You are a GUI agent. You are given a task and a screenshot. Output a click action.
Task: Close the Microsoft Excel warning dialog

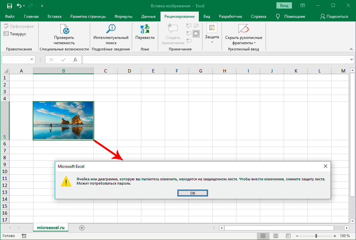pos(325,166)
